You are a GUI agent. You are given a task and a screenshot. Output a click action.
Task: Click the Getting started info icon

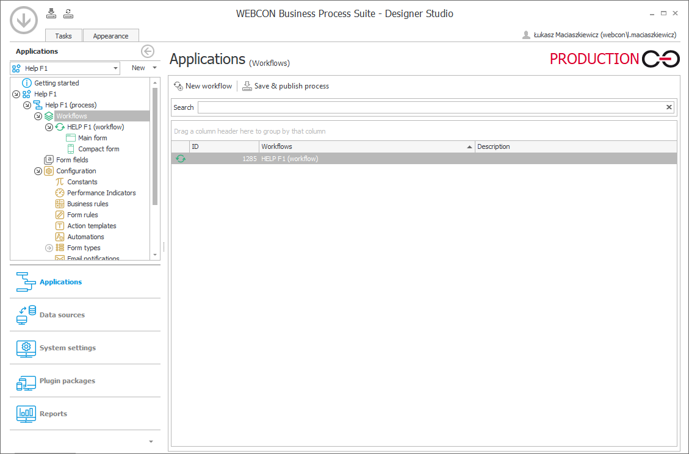(x=27, y=83)
